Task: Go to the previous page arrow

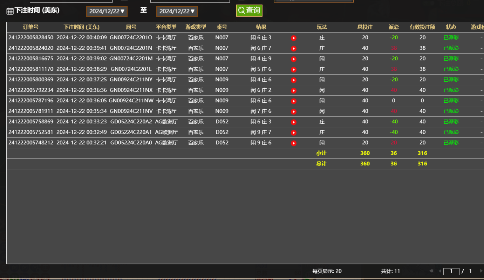Action: click(440, 271)
